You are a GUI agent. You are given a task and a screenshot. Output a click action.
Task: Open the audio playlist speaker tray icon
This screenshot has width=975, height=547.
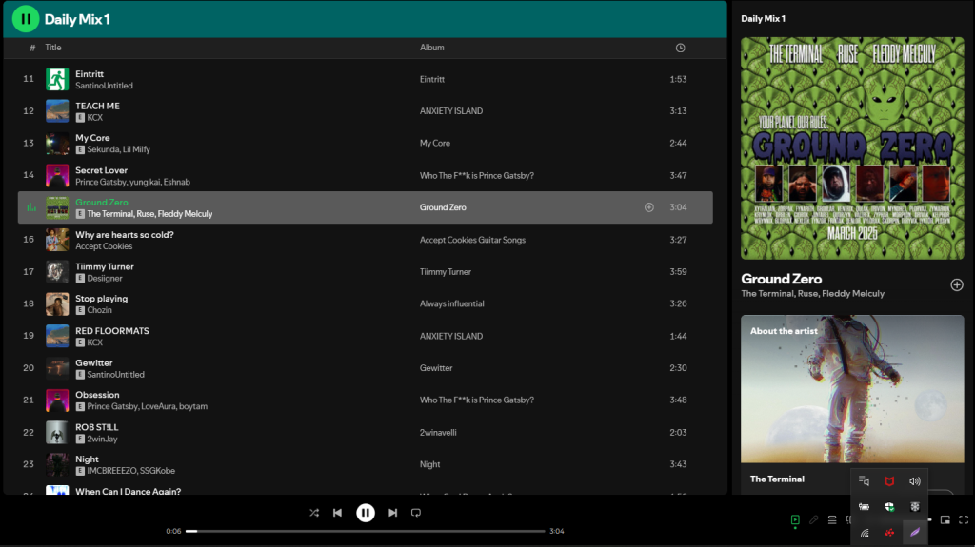[x=864, y=480]
